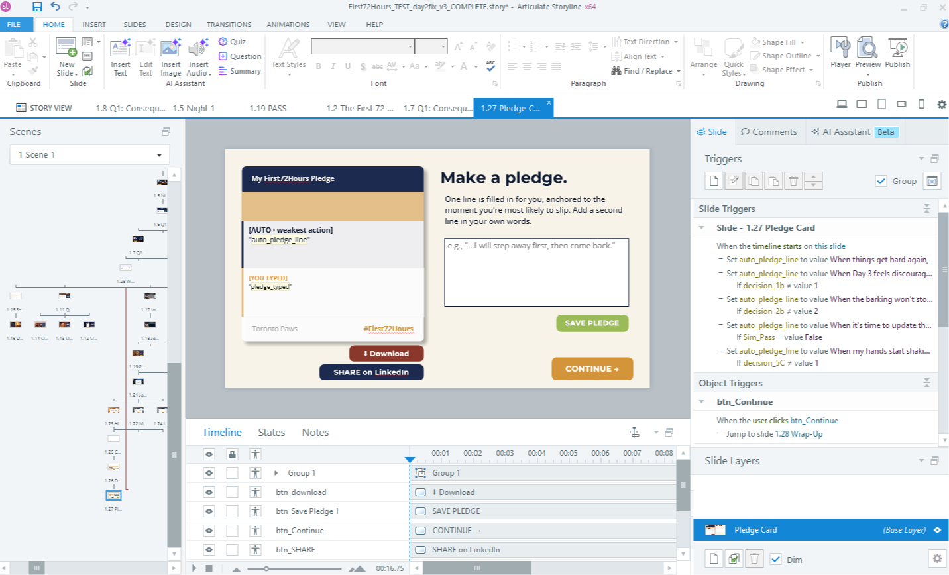949x575 pixels.
Task: Open the Player properties
Action: 840,53
